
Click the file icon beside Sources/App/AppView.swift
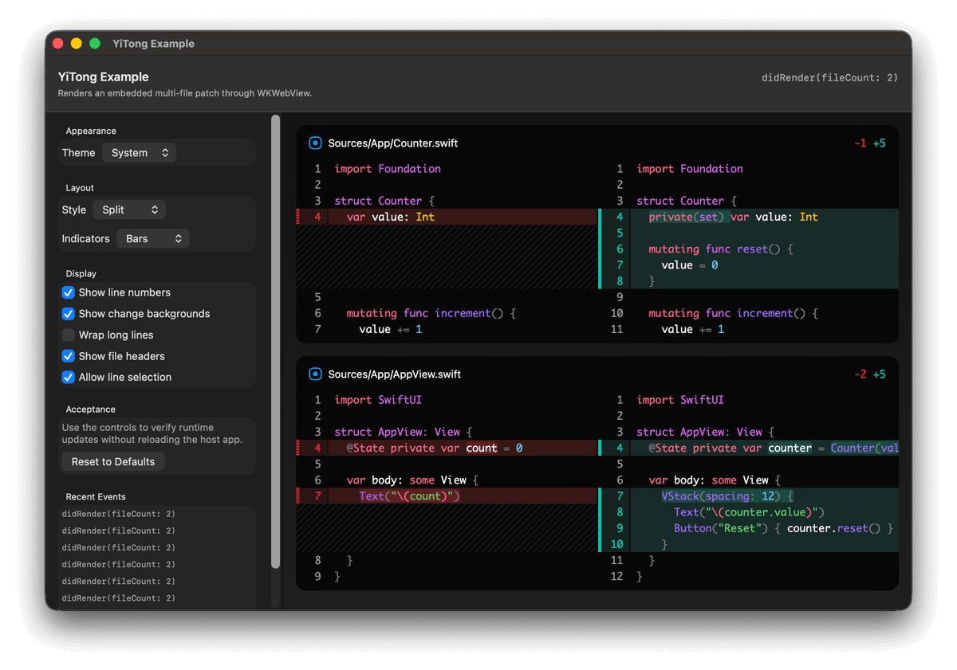[x=315, y=374]
